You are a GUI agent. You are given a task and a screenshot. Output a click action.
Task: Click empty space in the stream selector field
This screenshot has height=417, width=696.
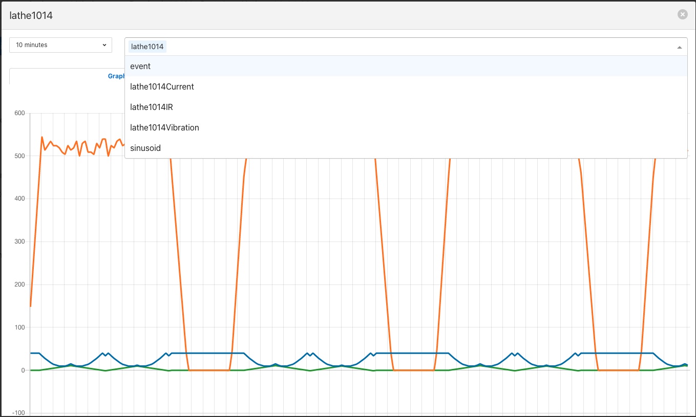[x=410, y=47]
